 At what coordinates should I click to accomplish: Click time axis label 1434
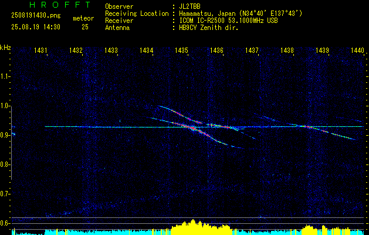(x=147, y=50)
